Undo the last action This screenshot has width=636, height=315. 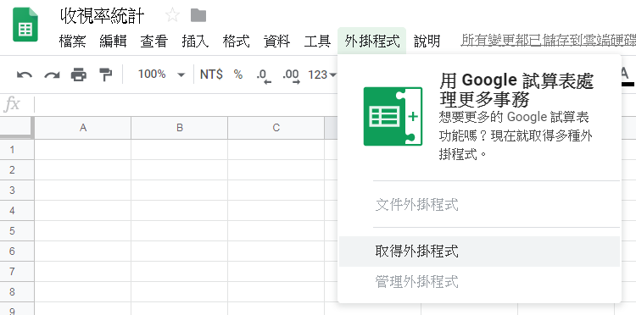tap(25, 75)
